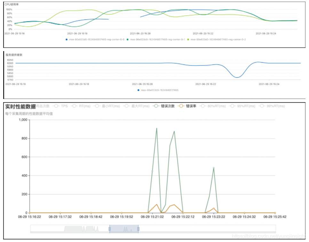This screenshot has height=242, width=309.
Task: Click 2021-06-29 15:18 on provider chart axis
Action: pos(79,84)
